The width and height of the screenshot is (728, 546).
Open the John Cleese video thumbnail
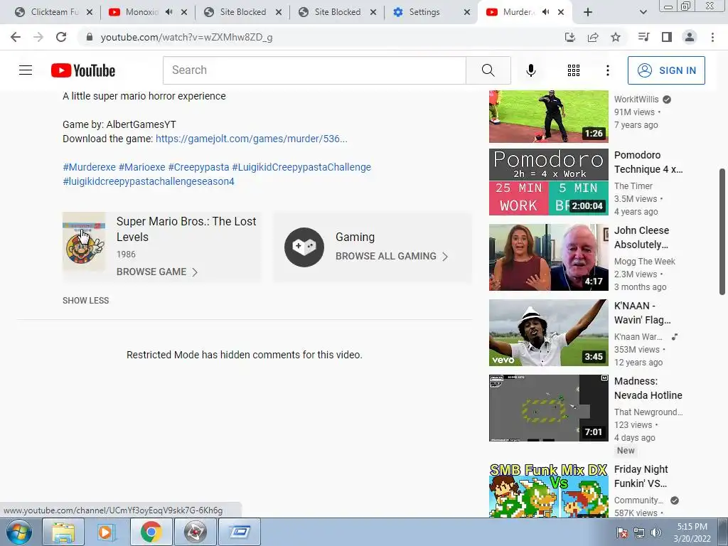pos(548,257)
